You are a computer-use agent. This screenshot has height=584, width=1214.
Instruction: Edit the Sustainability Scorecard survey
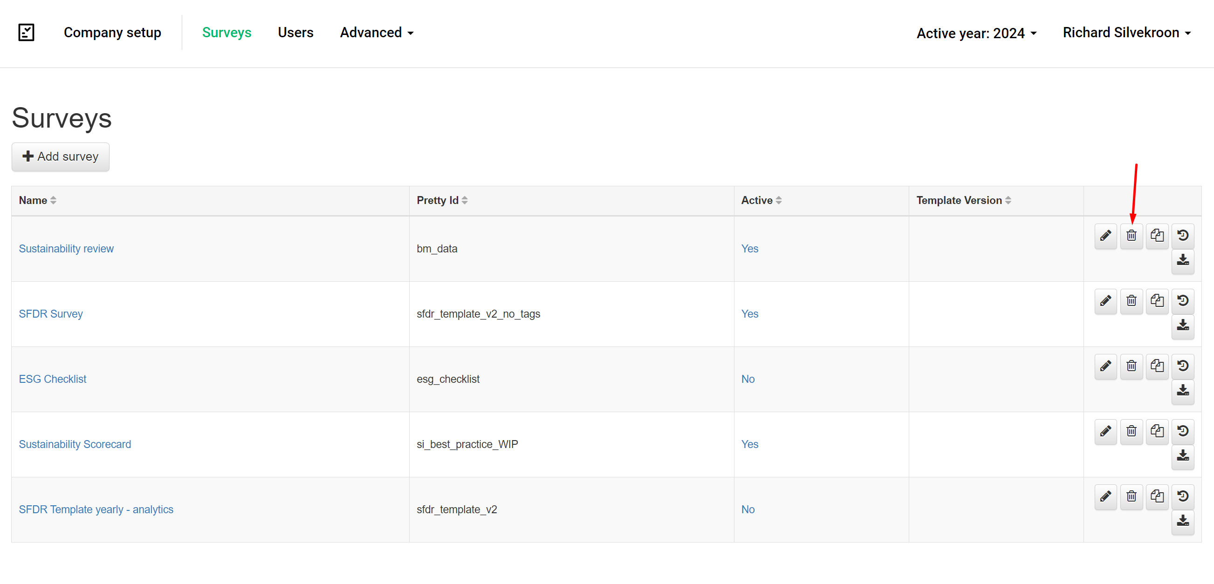pyautogui.click(x=1105, y=431)
